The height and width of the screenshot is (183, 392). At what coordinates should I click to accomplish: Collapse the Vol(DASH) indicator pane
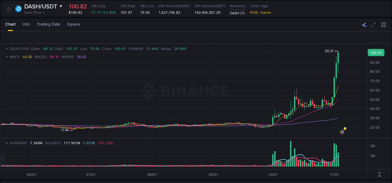(x=6, y=143)
